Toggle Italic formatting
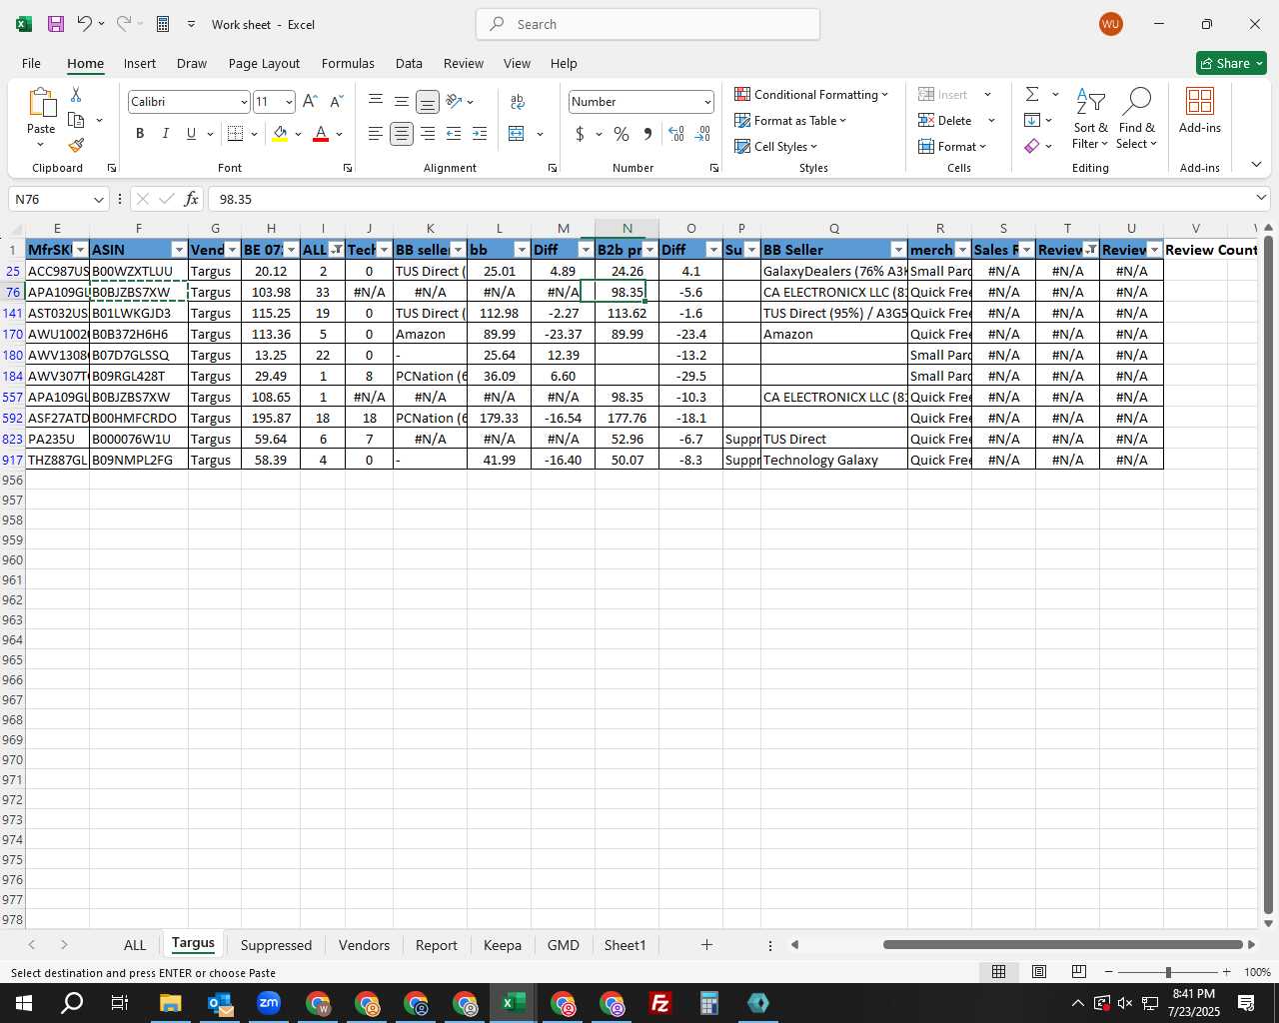 click(165, 134)
